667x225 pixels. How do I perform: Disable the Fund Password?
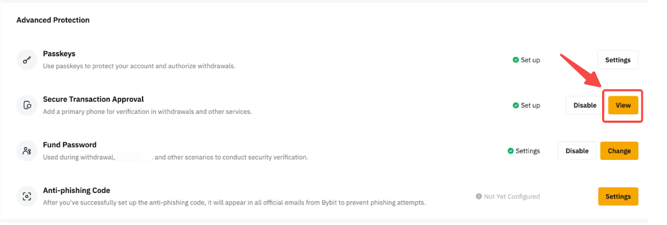(577, 151)
